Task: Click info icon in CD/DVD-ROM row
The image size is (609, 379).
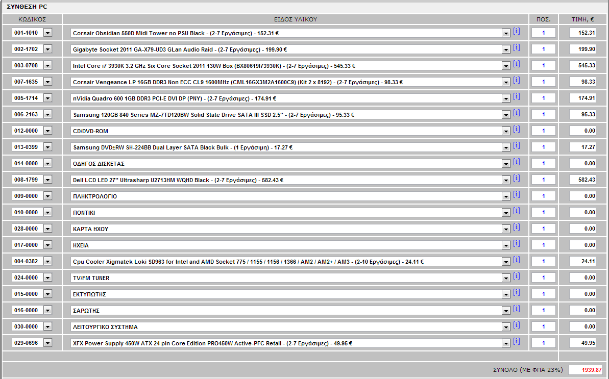Action: [x=517, y=129]
